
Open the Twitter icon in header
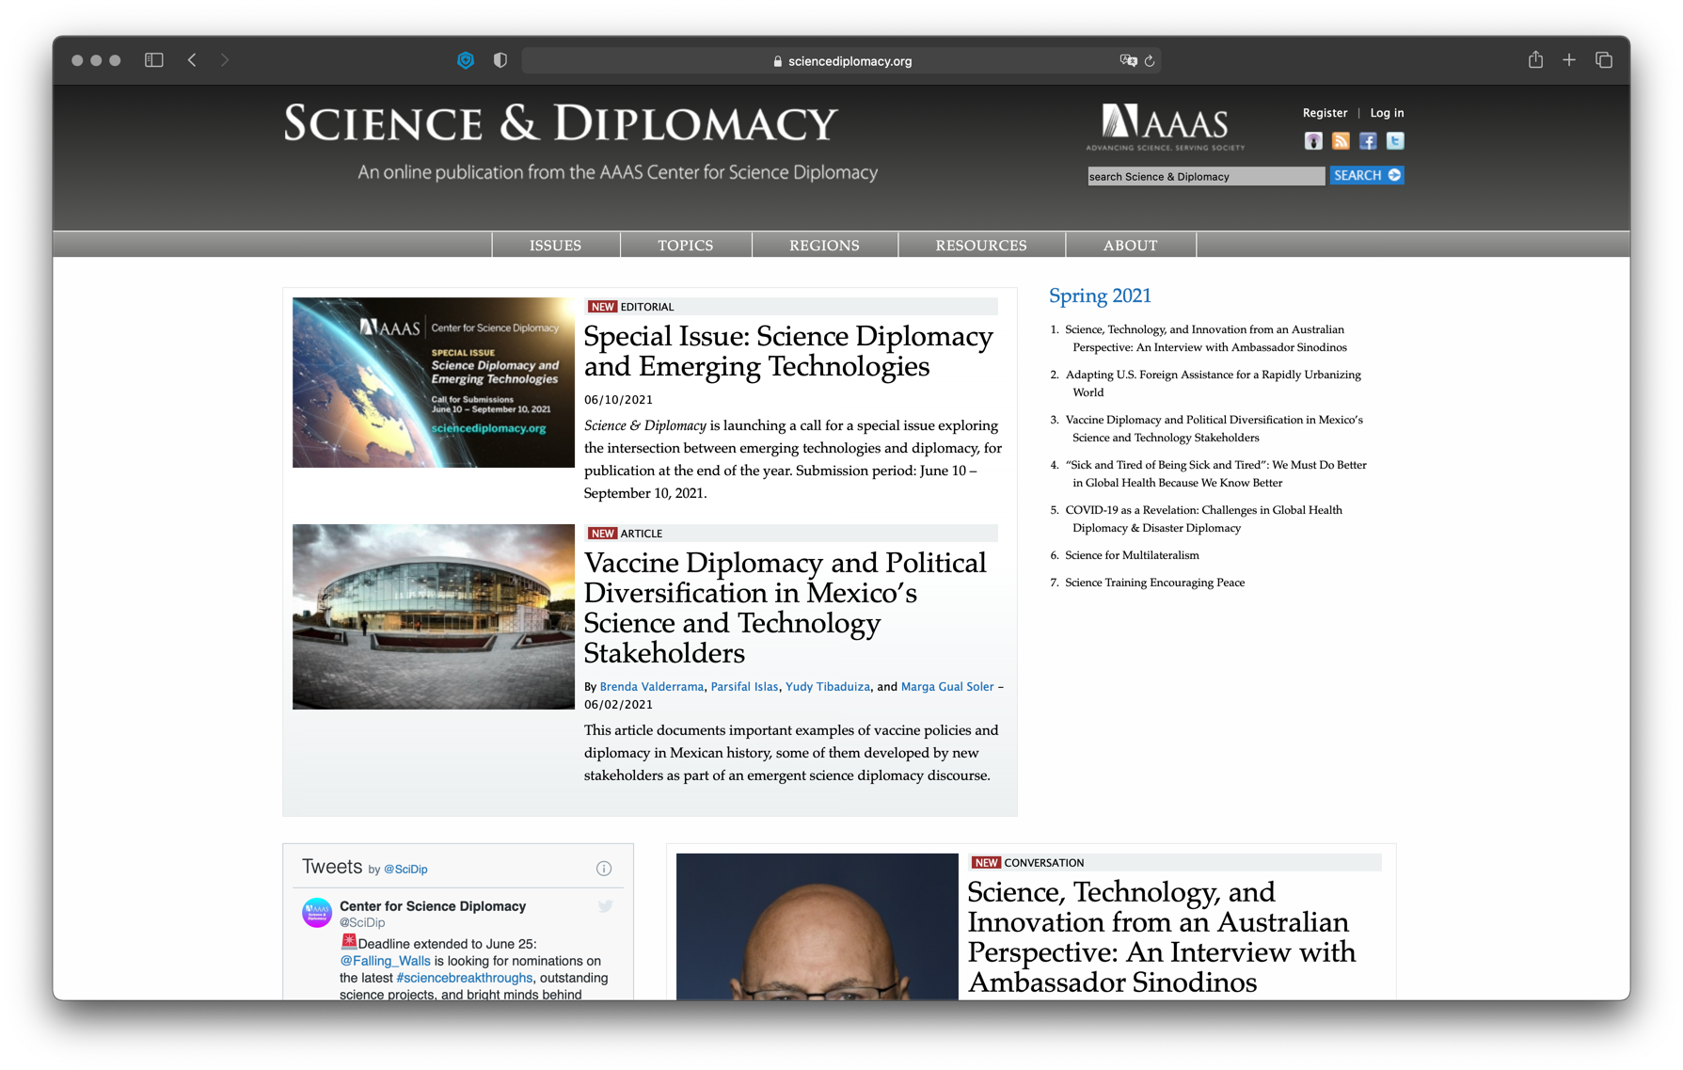coord(1395,141)
